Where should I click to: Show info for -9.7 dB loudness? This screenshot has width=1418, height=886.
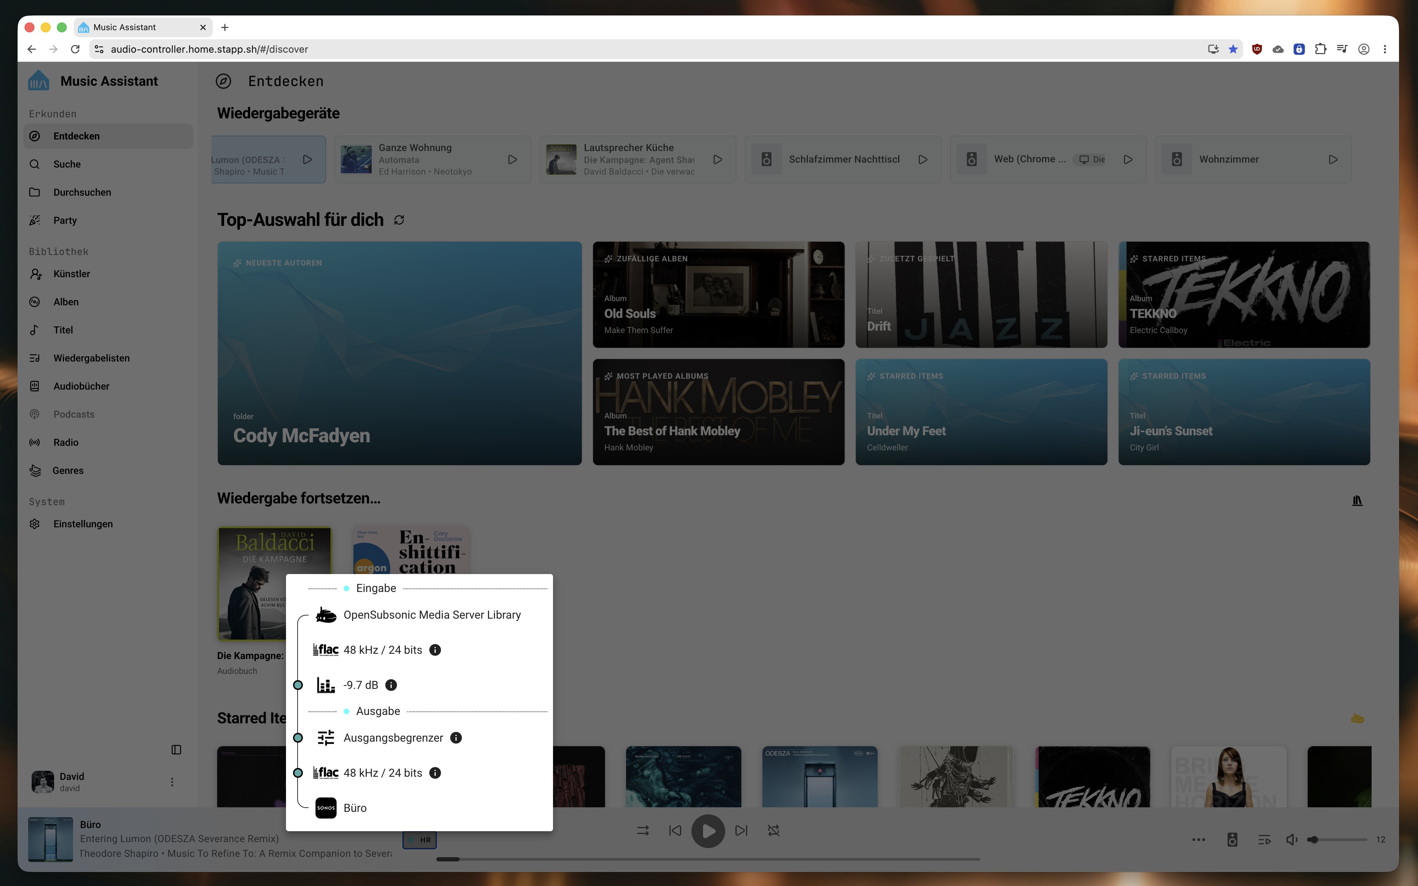pyautogui.click(x=391, y=685)
